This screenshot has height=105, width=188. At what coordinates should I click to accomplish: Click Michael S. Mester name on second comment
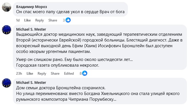pyautogui.click(x=31, y=29)
